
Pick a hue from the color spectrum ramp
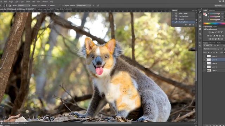click(214, 23)
